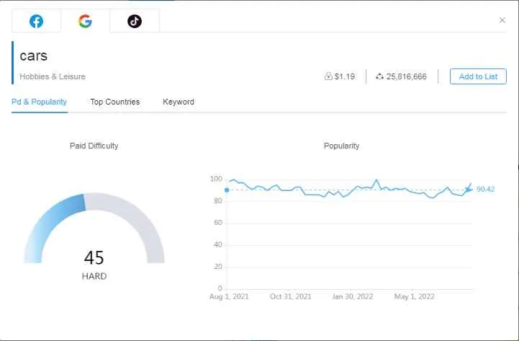Click the 40 y-axis label
The image size is (519, 341).
click(x=218, y=244)
